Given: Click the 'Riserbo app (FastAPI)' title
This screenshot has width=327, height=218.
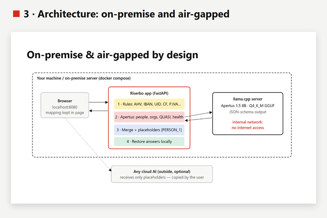Looking at the screenshot, I should click(149, 93).
